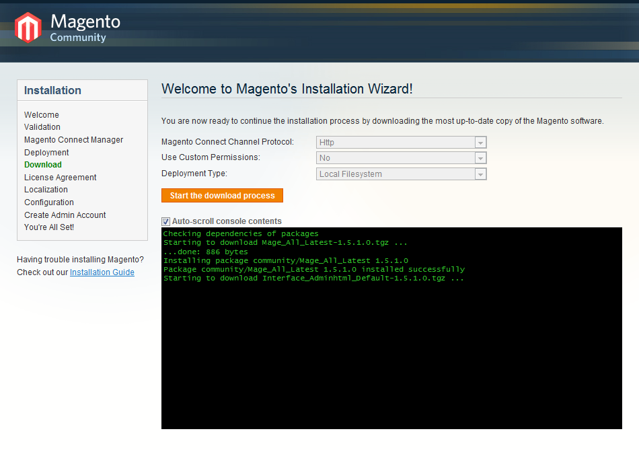
Task: Open Magento Connect Channel Protocol dropdown
Action: (x=401, y=142)
